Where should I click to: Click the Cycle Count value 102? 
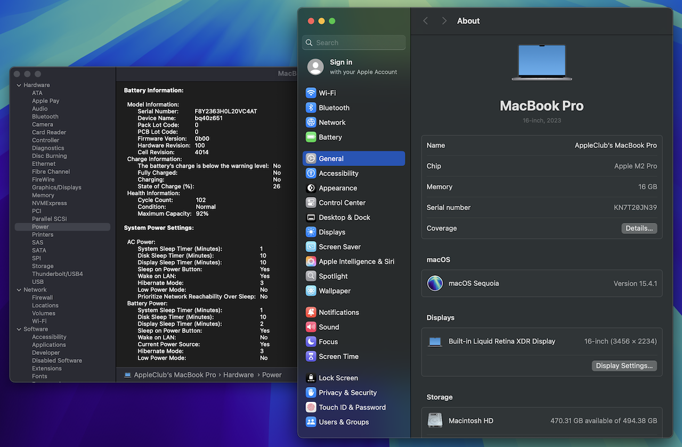[x=201, y=200]
